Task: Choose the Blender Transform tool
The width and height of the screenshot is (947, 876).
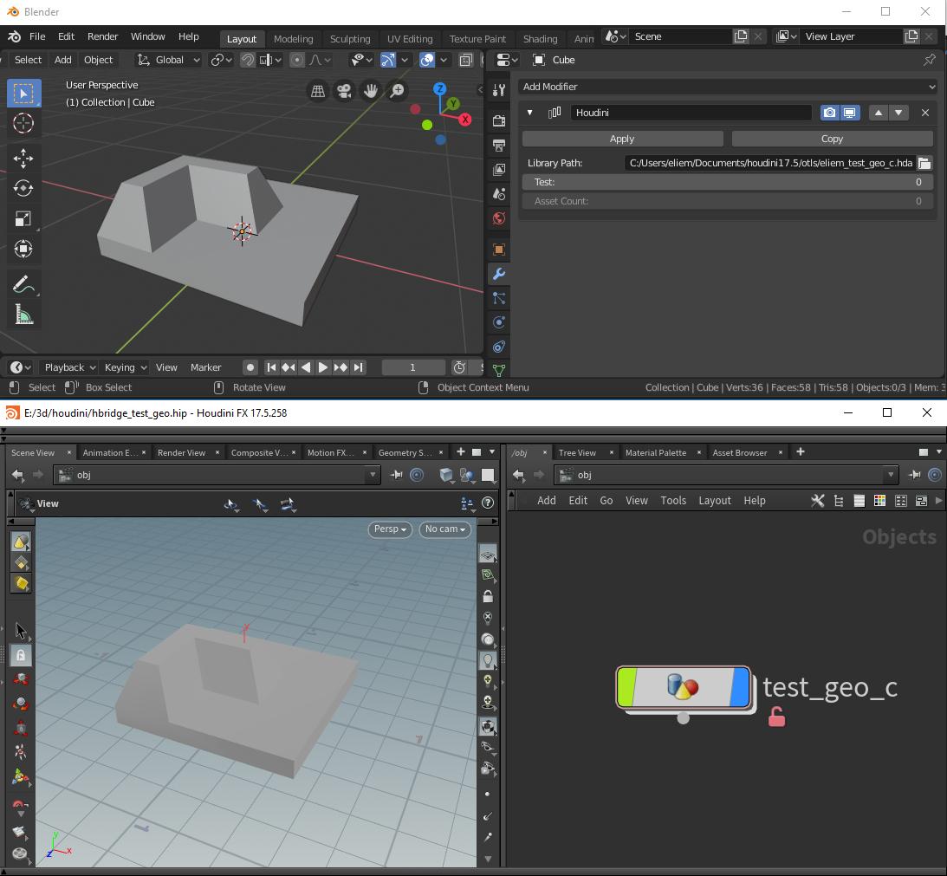Action: 23,249
